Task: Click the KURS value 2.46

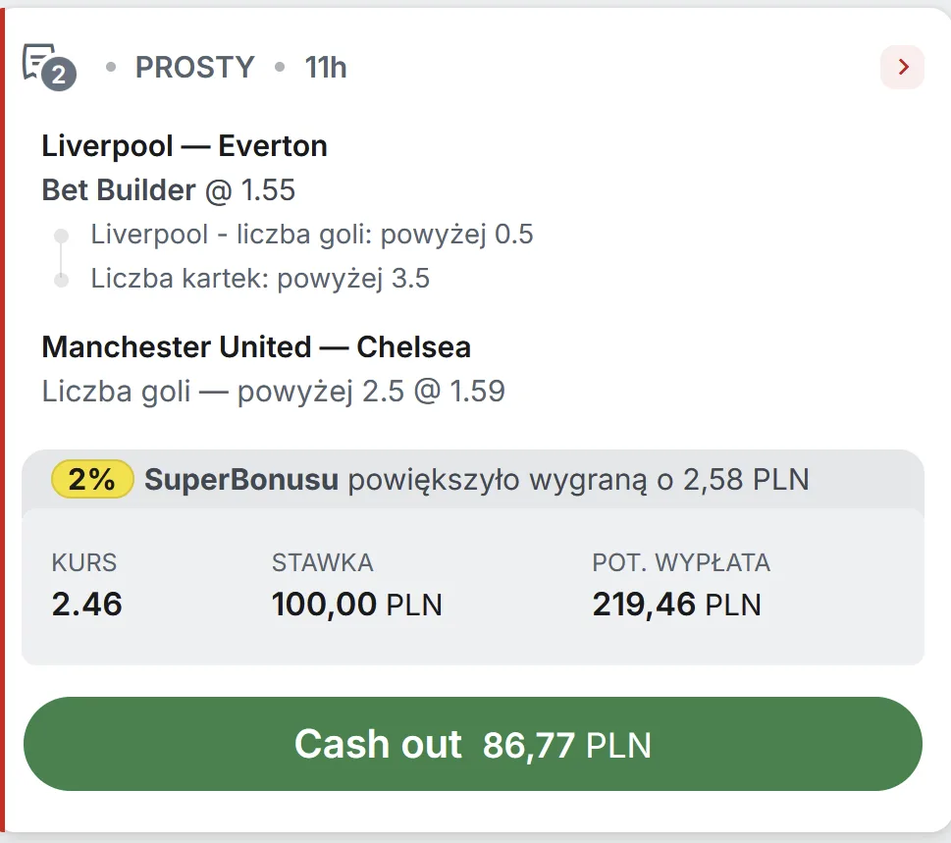Action: point(85,605)
